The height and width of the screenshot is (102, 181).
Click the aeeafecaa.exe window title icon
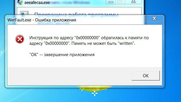click(x=20, y=2)
